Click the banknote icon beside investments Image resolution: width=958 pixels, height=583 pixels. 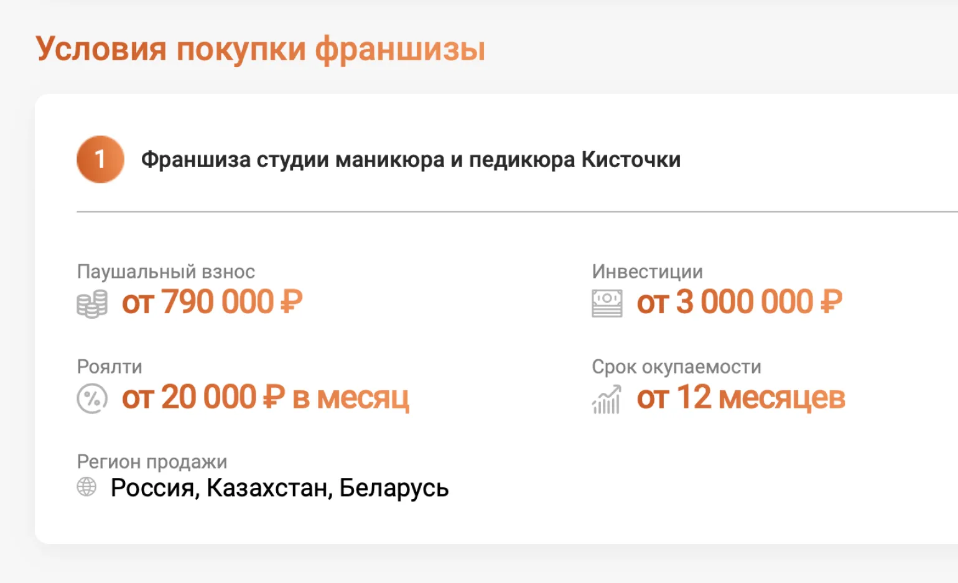[607, 304]
